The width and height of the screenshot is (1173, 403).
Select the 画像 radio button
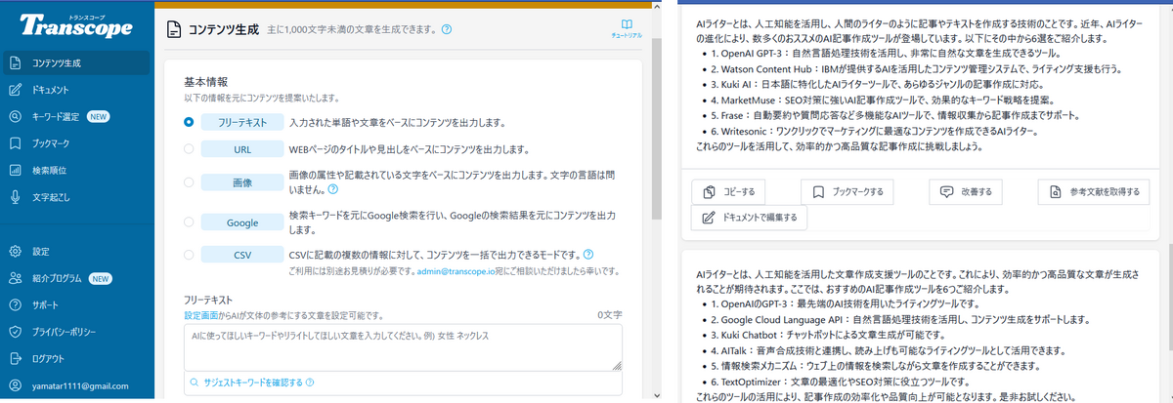189,182
